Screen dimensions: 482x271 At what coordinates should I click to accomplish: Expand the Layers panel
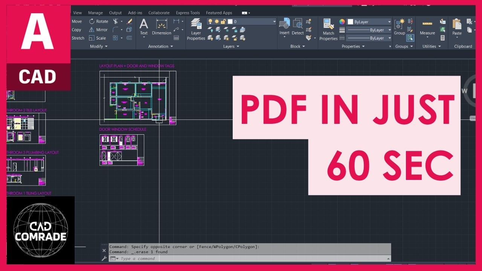231,46
